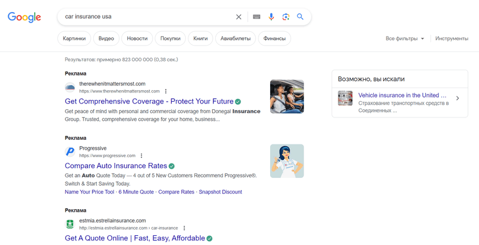The width and height of the screenshot is (479, 245).
Task: Click the Progressive Flo cartoon thumbnail
Action: coord(287,161)
